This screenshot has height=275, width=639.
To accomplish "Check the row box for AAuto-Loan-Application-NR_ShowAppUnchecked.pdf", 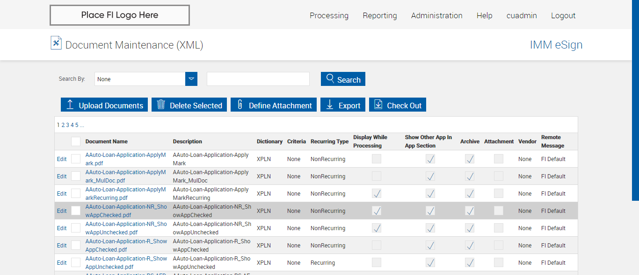I will click(x=76, y=228).
